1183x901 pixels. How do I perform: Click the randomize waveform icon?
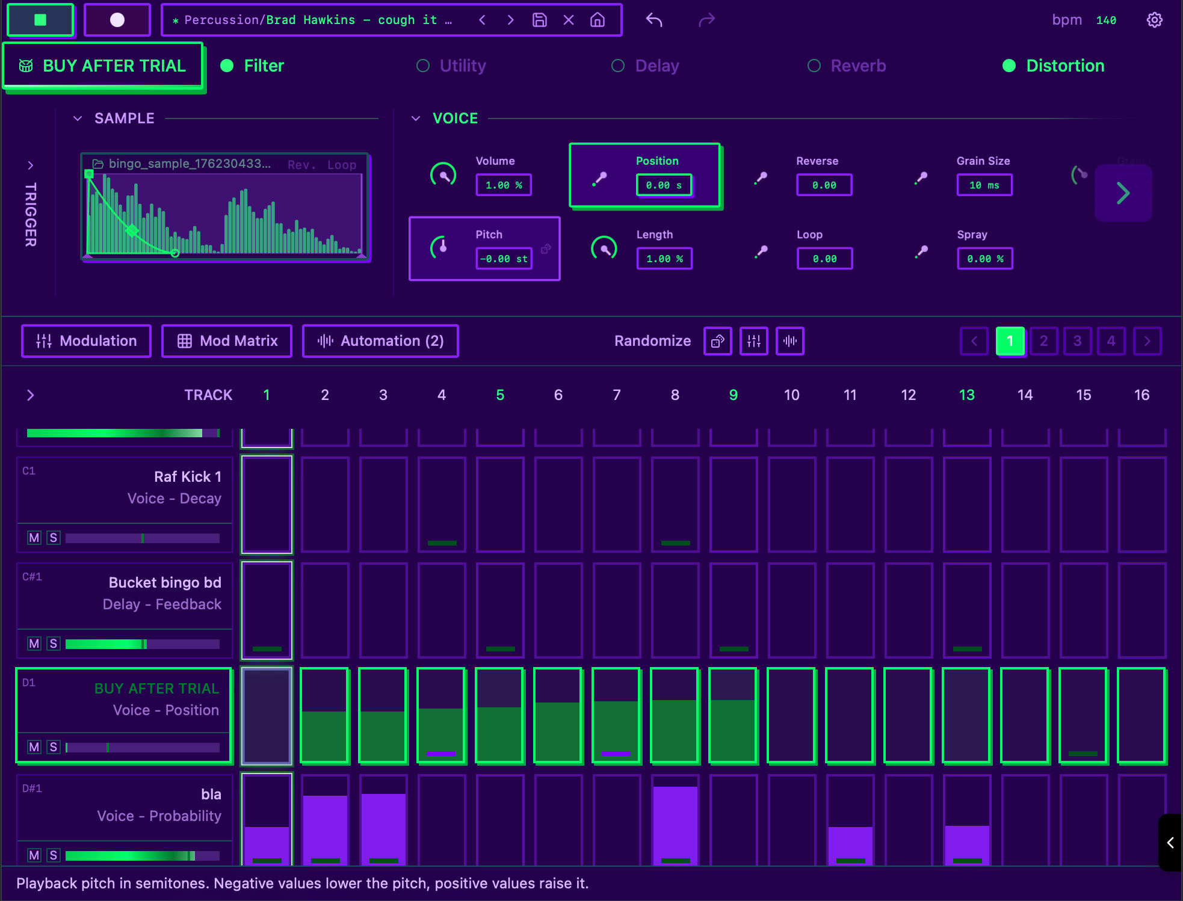(789, 341)
